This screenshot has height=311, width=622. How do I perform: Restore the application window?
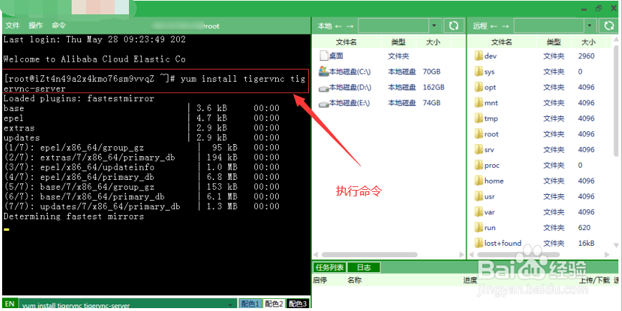[598, 8]
